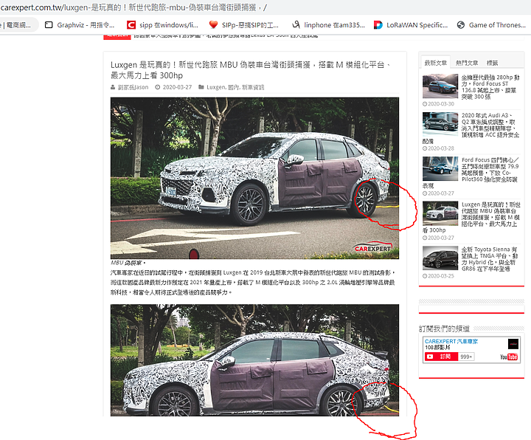Switch to the 標籤 sidebar tab
531x440 pixels.
pyautogui.click(x=492, y=63)
